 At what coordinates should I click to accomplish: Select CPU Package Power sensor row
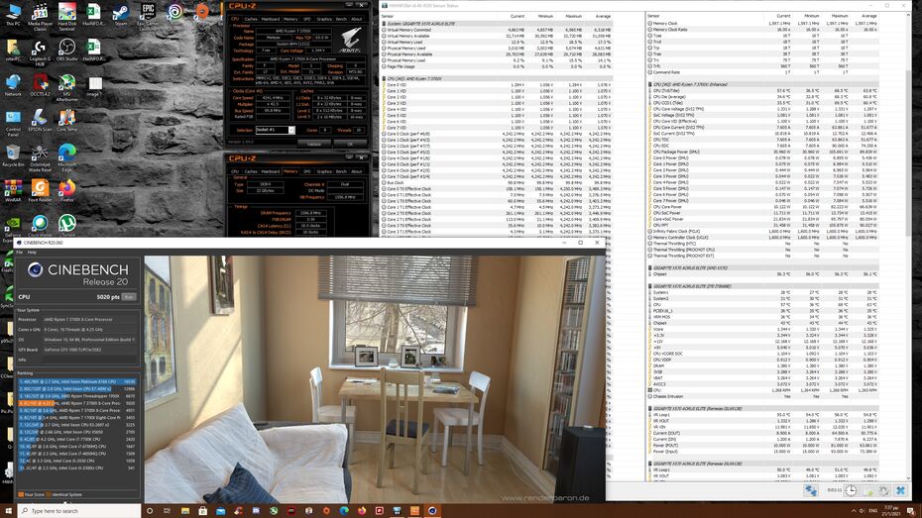(762, 152)
